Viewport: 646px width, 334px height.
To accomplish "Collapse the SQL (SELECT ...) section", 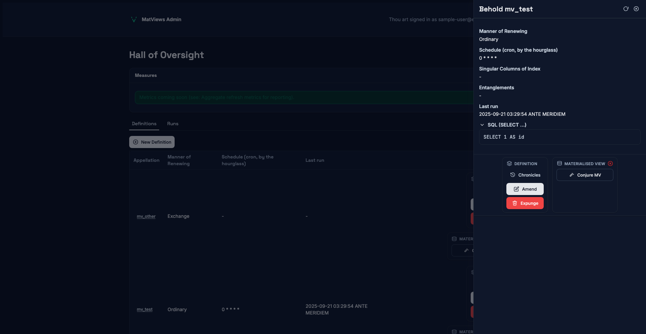I will click(482, 125).
